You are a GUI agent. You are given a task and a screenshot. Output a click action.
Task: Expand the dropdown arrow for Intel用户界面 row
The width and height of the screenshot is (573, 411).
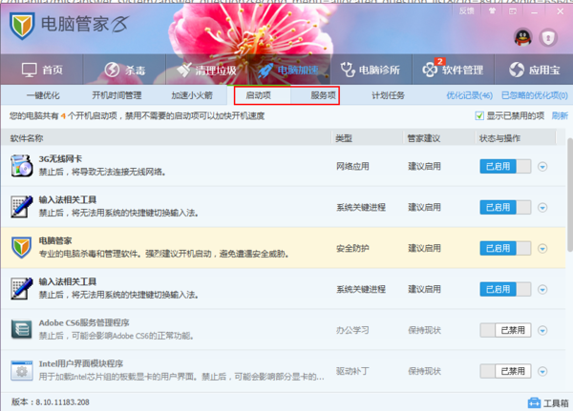point(542,372)
